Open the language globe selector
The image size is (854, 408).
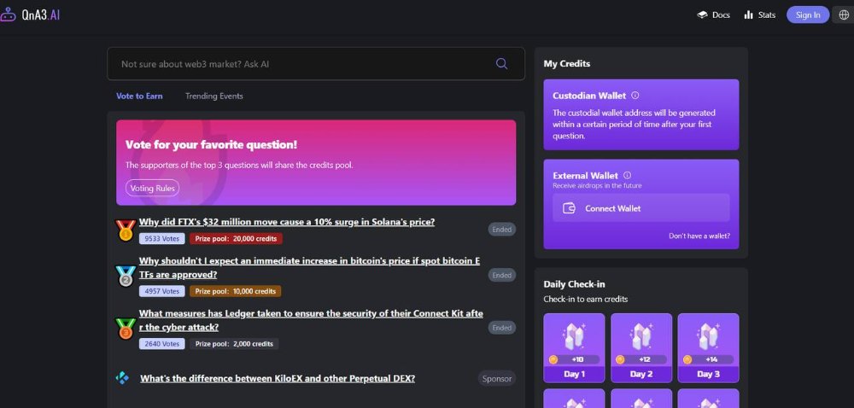(x=845, y=15)
